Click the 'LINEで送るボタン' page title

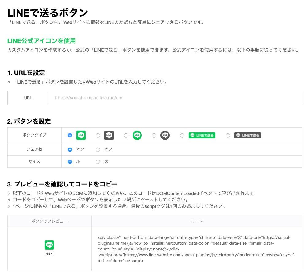click(48, 13)
